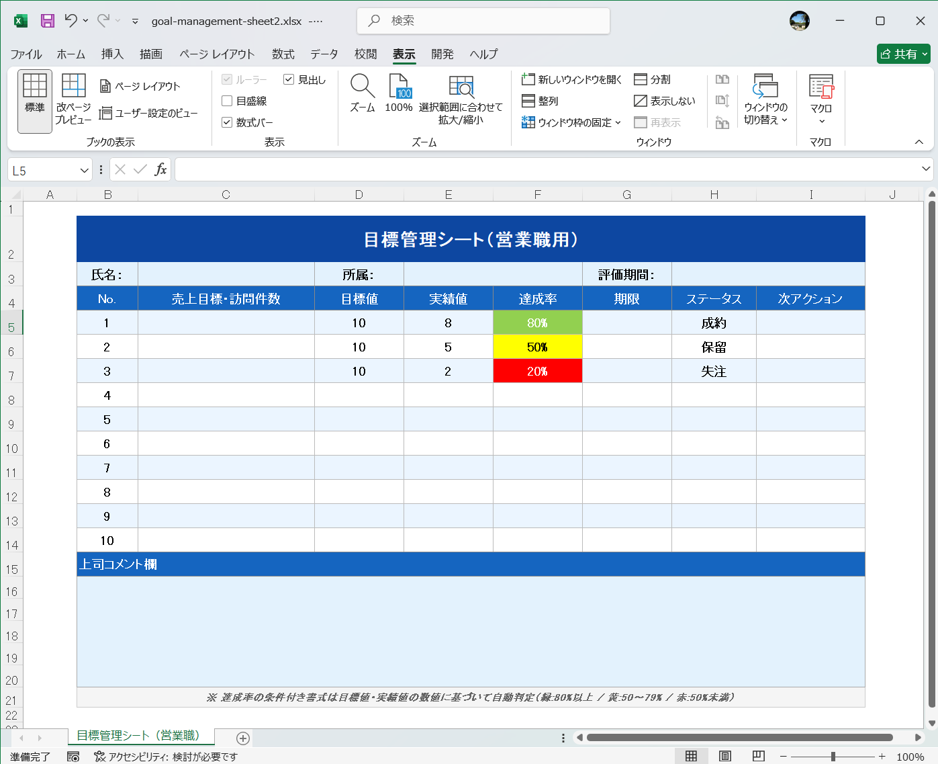Switch to the Data (データ) tab
The image size is (938, 764).
(x=324, y=54)
